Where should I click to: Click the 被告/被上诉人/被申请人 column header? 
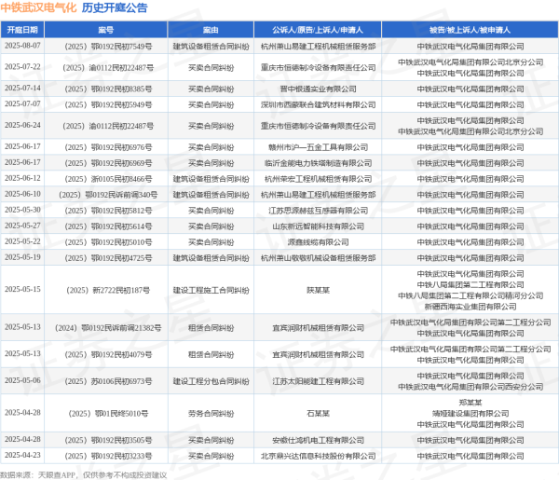[470, 30]
